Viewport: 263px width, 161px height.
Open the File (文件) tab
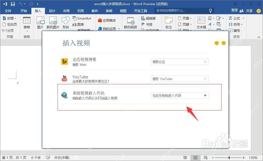pos(8,11)
